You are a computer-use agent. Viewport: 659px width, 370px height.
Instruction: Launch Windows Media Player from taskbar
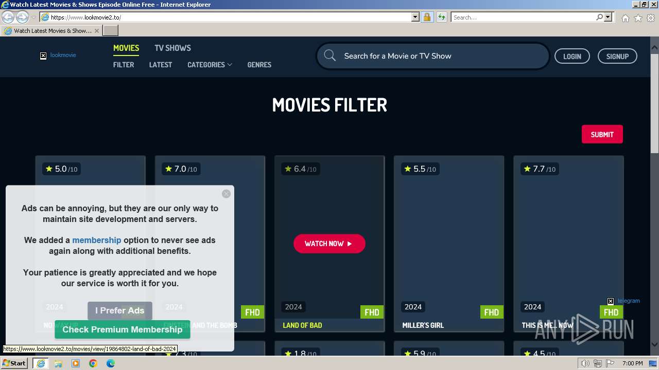coord(76,363)
